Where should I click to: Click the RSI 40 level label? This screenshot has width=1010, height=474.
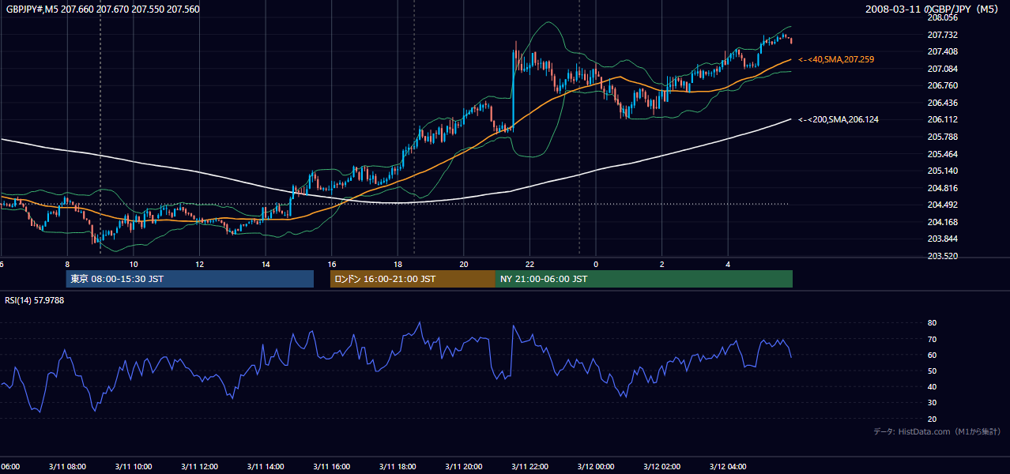point(932,386)
